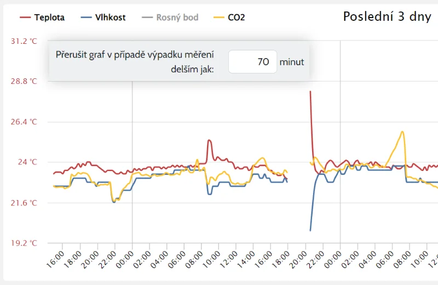
Task: Click the 19.2 °C y-axis label
Action: [x=23, y=243]
